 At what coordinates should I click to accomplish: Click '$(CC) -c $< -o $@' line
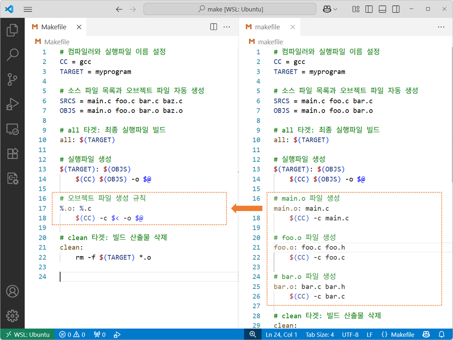pos(109,218)
